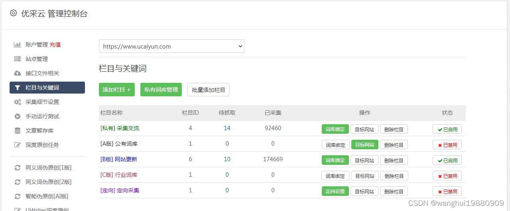Expand the https://www.ucaiyun.com site dropdown

[x=171, y=46]
